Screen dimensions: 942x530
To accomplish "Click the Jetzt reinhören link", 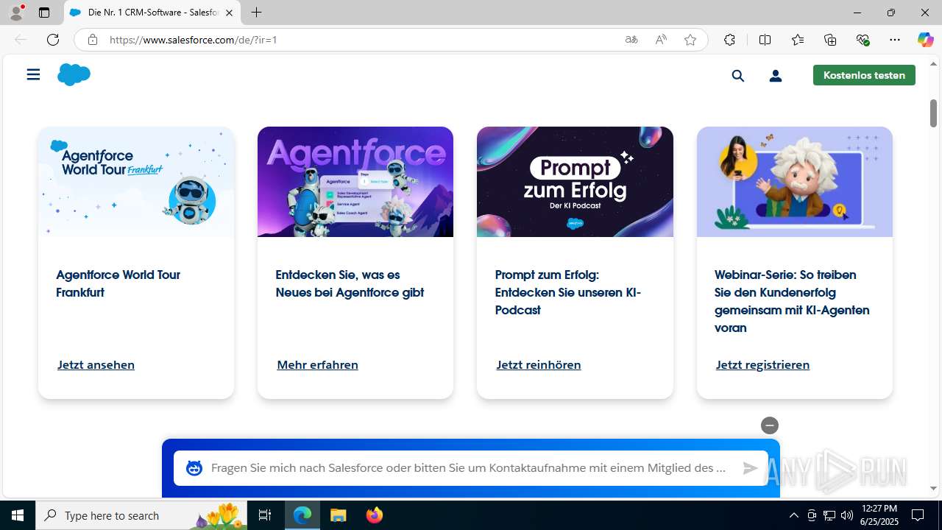I will pos(538,364).
